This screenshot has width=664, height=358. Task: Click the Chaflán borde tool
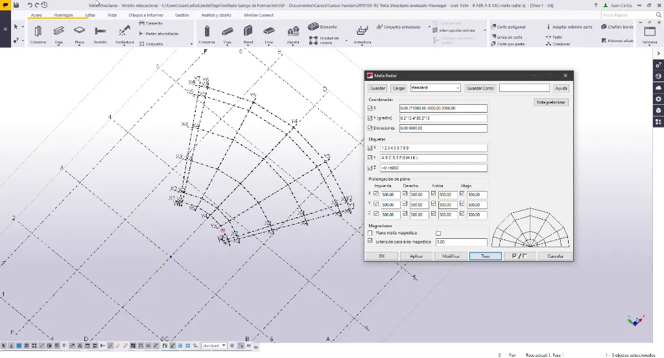[617, 27]
